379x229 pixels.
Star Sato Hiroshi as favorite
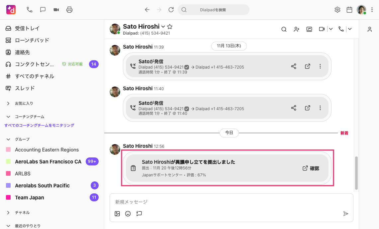[170, 27]
